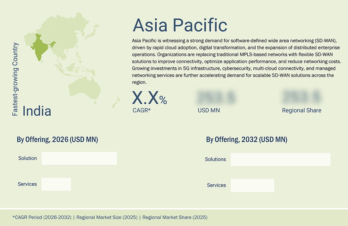348x226 pixels.
Task: Click the India country label
Action: pyautogui.click(x=37, y=111)
